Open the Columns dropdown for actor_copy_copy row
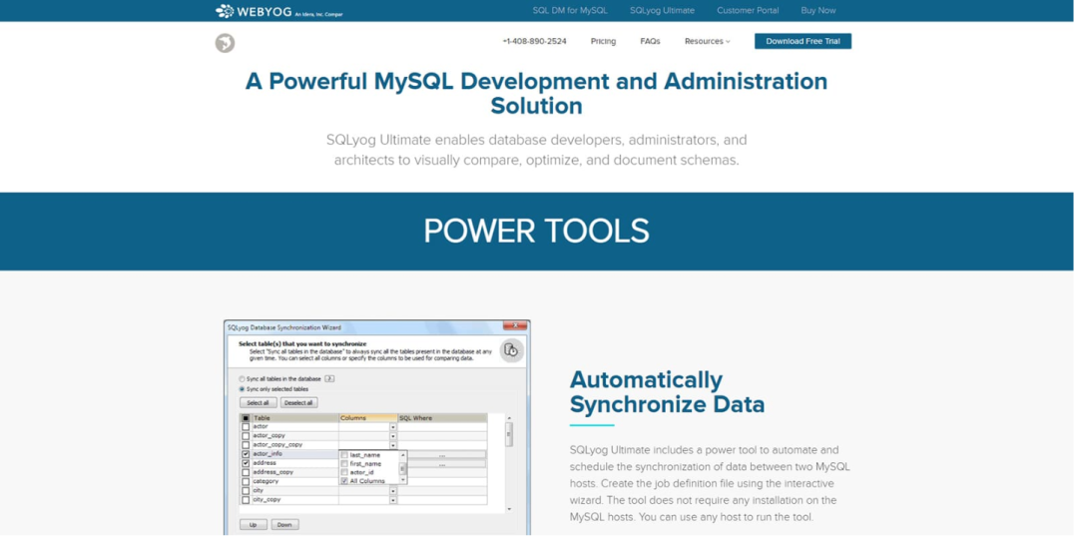 point(393,444)
